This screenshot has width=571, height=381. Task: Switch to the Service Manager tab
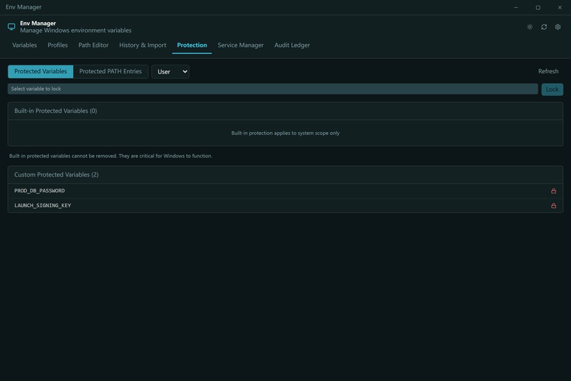coord(240,45)
